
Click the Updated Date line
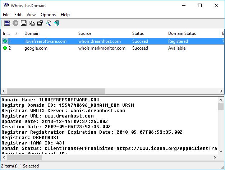click(55, 121)
